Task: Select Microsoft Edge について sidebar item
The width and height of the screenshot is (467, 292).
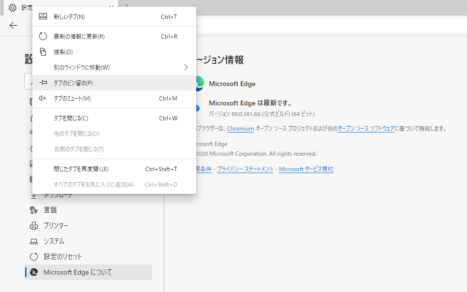Action: point(88,272)
